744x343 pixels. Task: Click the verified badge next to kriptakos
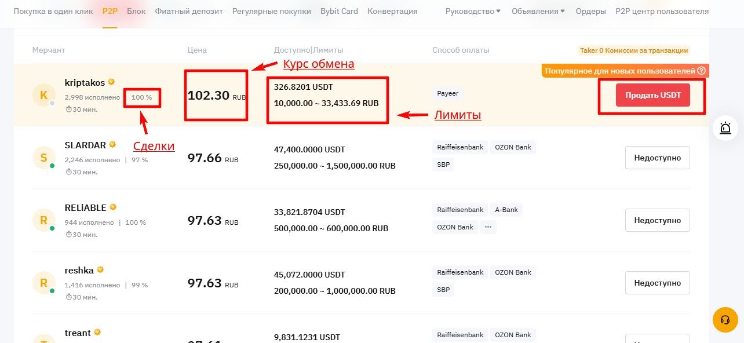coord(111,82)
